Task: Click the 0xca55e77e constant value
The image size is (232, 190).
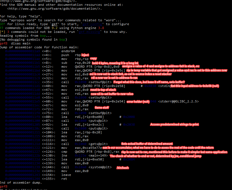Action: pyautogui.click(x=85, y=148)
